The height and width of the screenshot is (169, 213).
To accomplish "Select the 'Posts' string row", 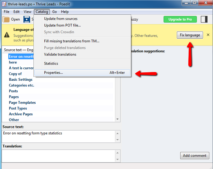I will click(x=61, y=91).
